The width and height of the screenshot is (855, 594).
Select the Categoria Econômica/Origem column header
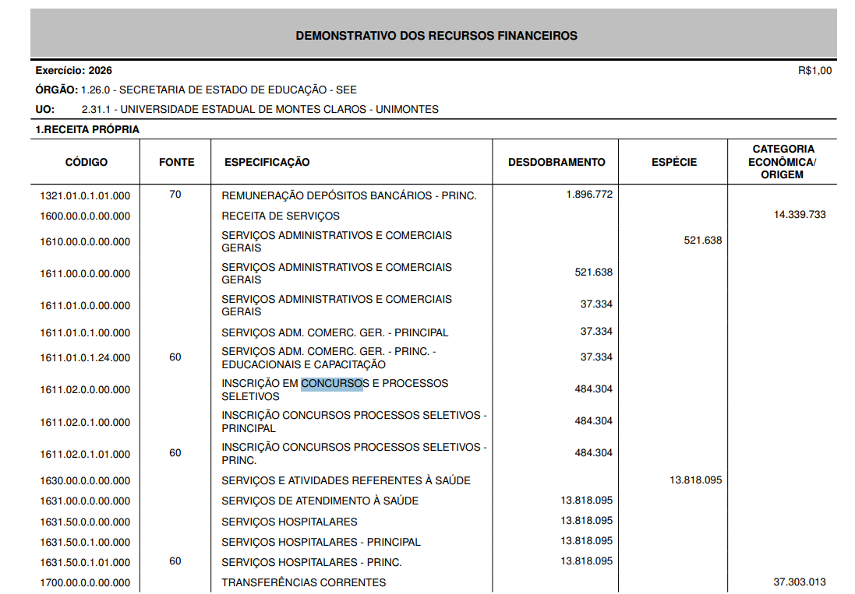tap(783, 162)
